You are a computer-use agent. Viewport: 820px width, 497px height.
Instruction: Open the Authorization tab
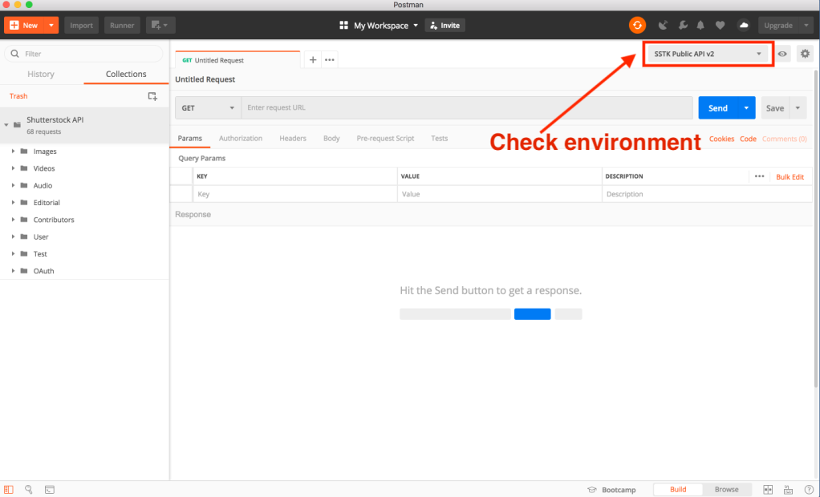coord(241,138)
